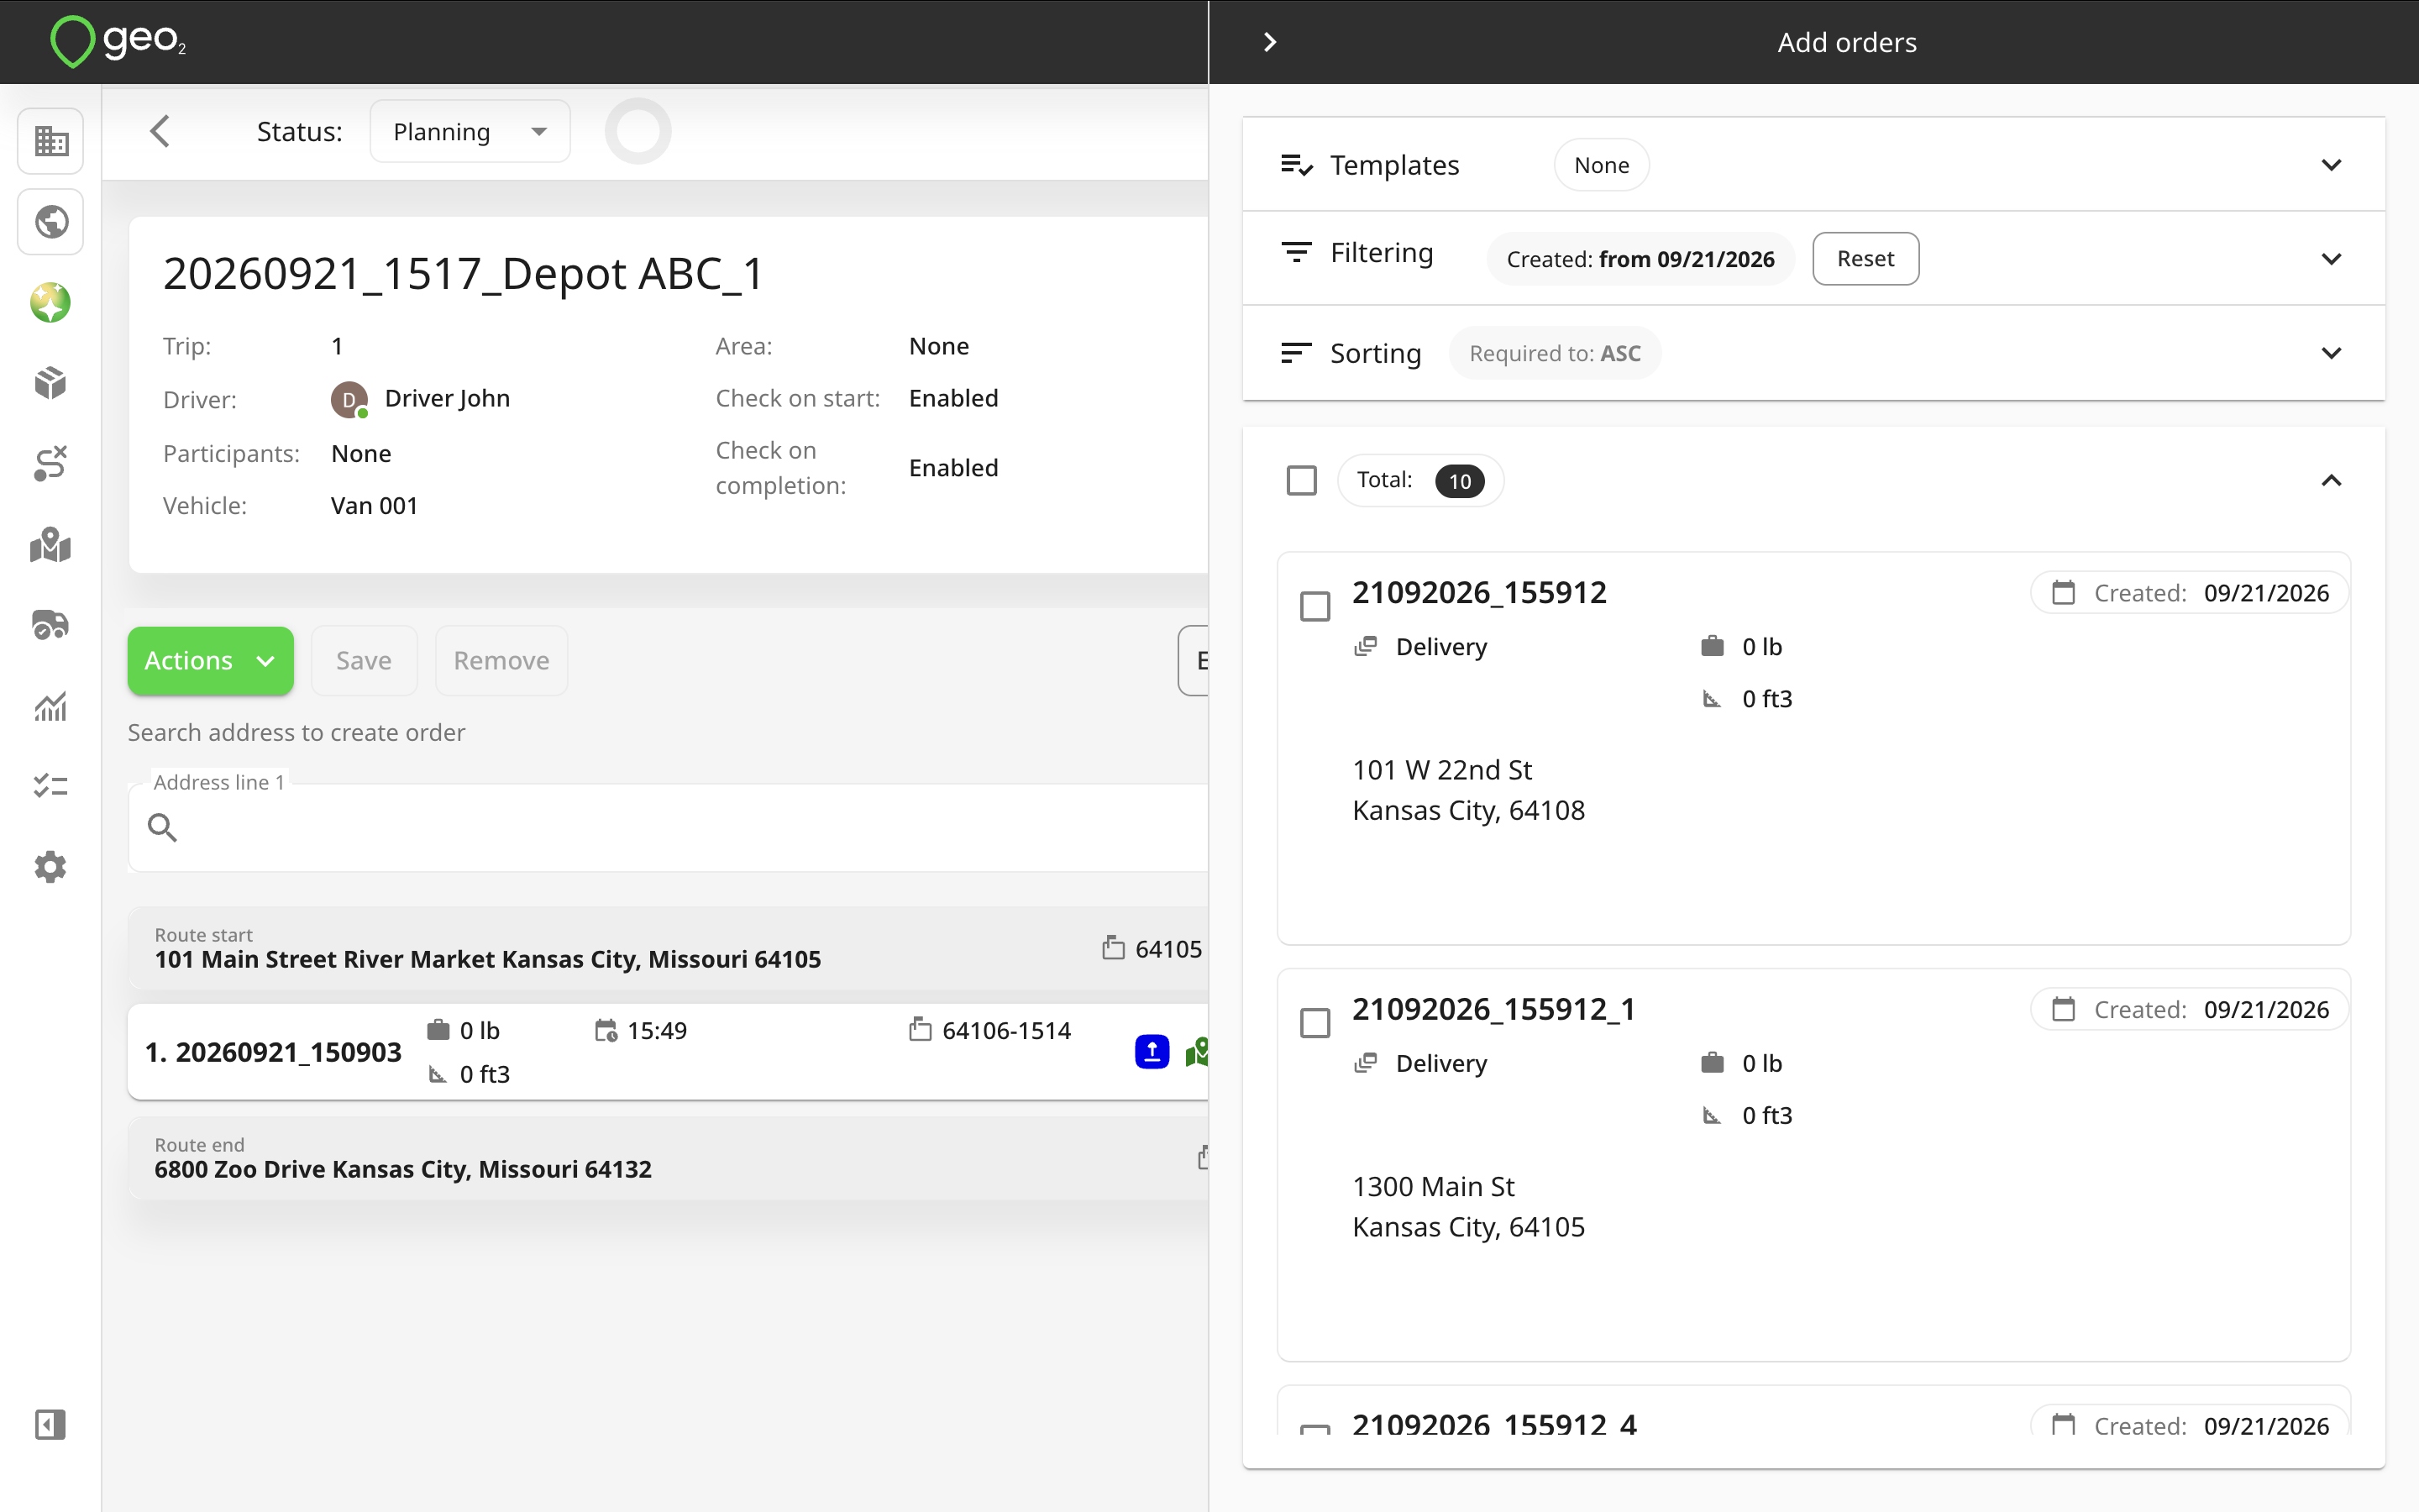
Task: Click the Driver John avatar
Action: point(350,399)
